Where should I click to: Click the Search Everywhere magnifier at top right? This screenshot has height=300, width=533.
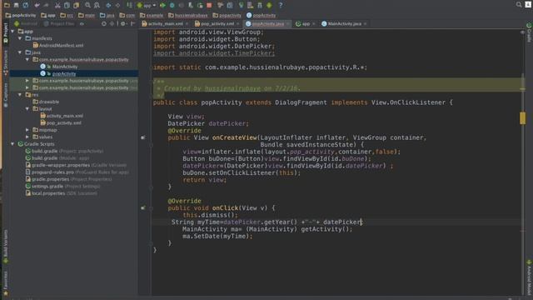click(519, 4)
